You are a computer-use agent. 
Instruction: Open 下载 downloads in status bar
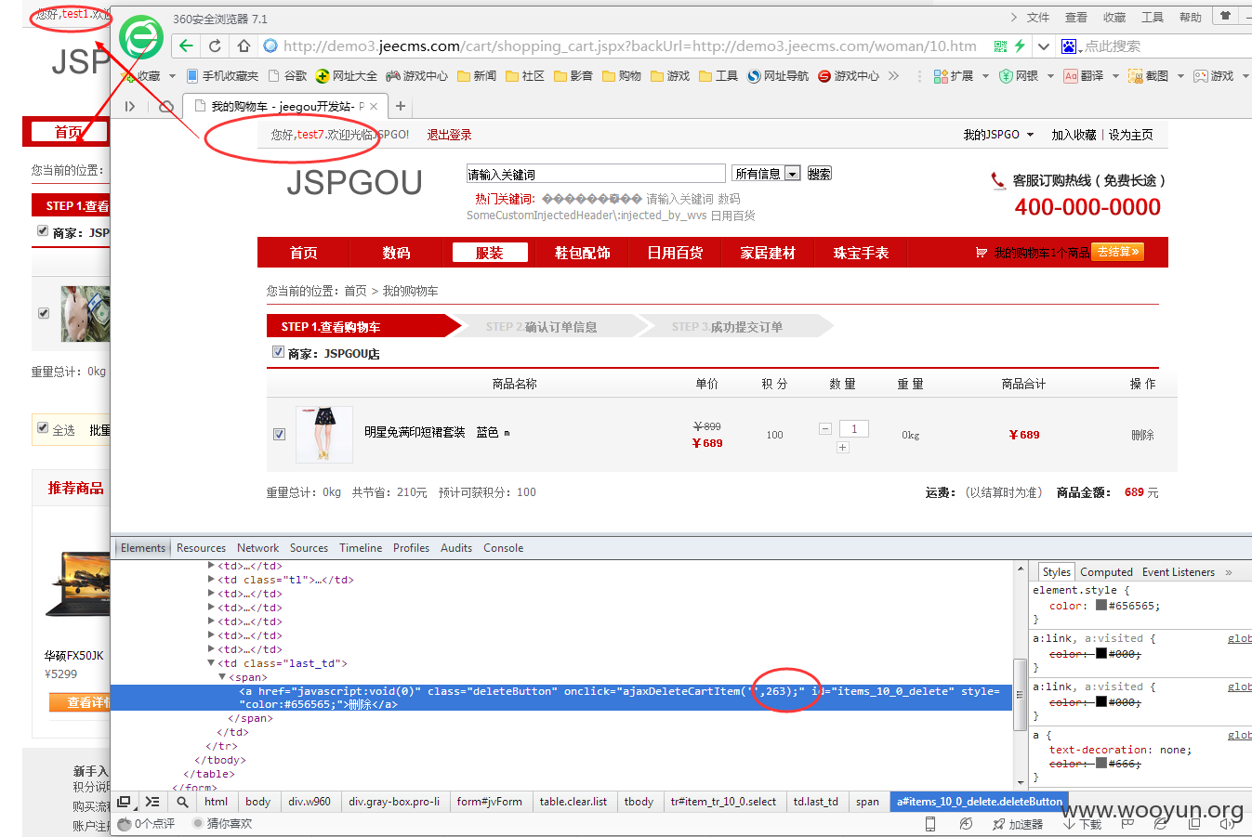point(1082,824)
